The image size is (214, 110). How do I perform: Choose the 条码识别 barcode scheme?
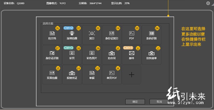coord(152,35)
